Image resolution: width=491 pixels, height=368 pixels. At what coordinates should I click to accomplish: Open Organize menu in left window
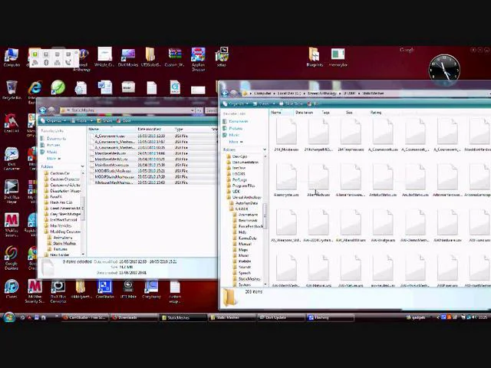[x=53, y=121]
